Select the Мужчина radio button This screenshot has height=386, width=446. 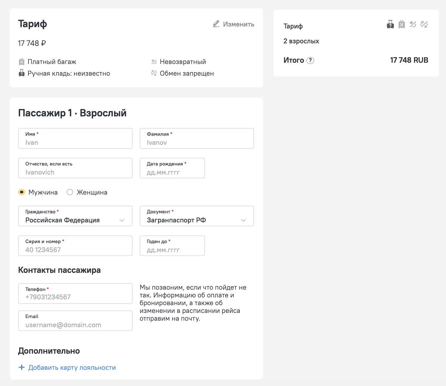click(22, 192)
